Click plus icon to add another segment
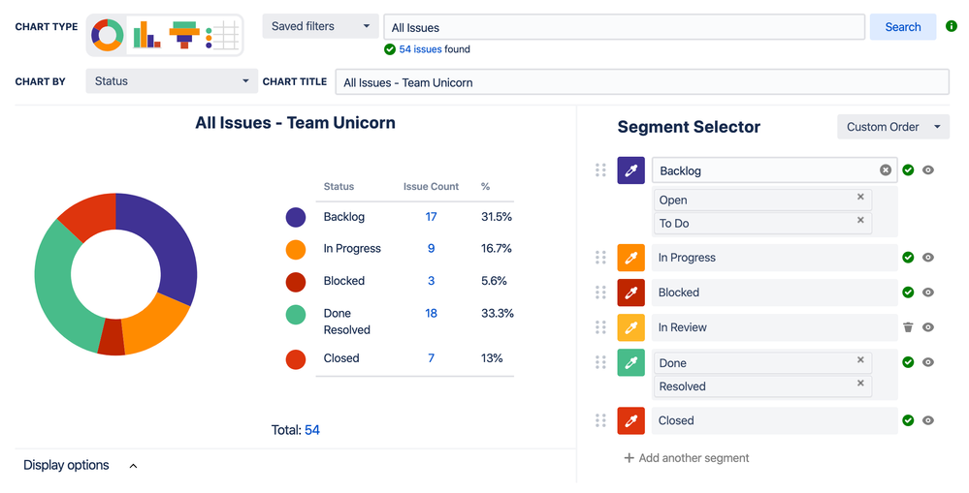Viewport: 969px width, 493px height. tap(630, 458)
